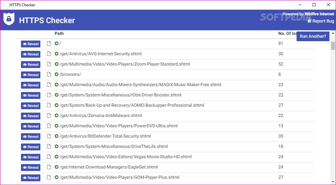This screenshot has width=336, height=185.
Task: Click the page icon in the root / row
Action: tap(49, 43)
